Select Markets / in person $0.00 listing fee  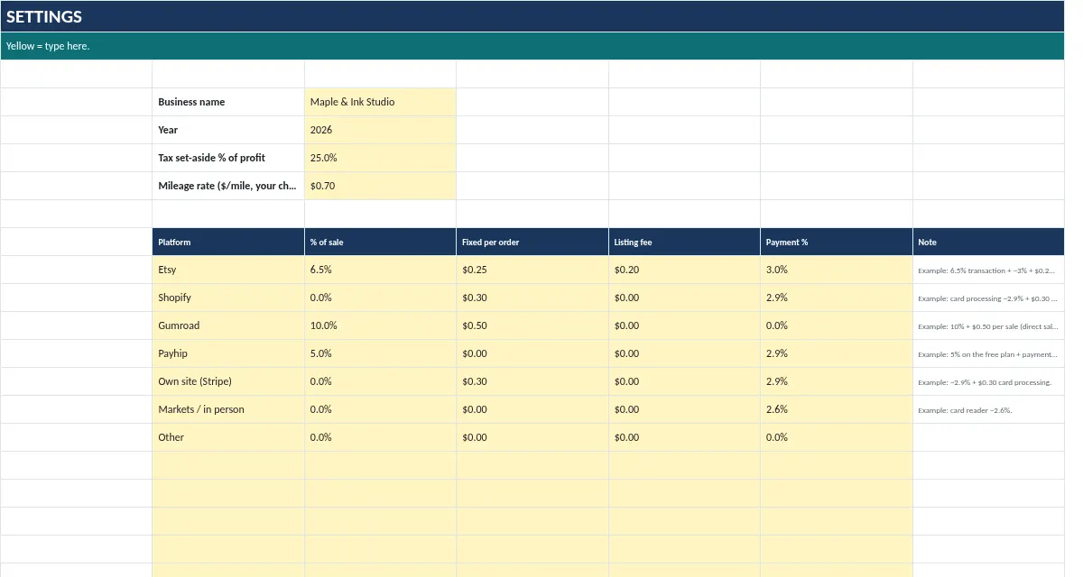(684, 409)
